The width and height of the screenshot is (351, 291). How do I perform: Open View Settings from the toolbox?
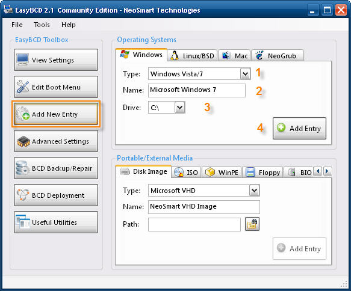pos(56,60)
